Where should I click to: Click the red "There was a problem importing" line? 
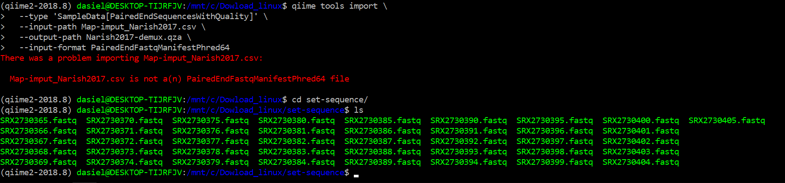coord(131,58)
